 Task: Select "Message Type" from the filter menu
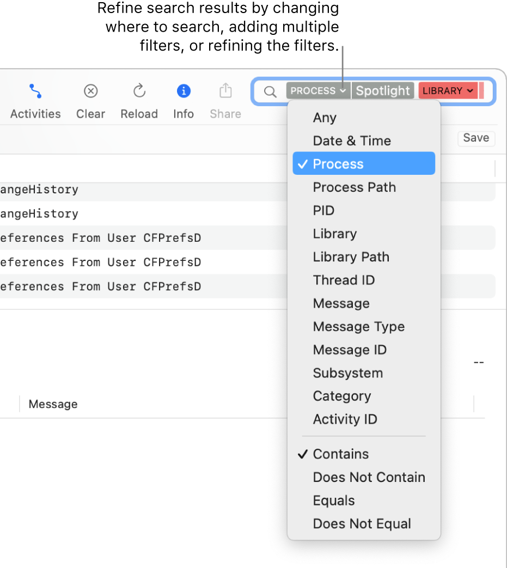[x=358, y=327]
